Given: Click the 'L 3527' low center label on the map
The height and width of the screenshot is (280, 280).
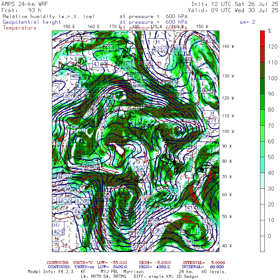Looking at the screenshot, I should [138, 165].
